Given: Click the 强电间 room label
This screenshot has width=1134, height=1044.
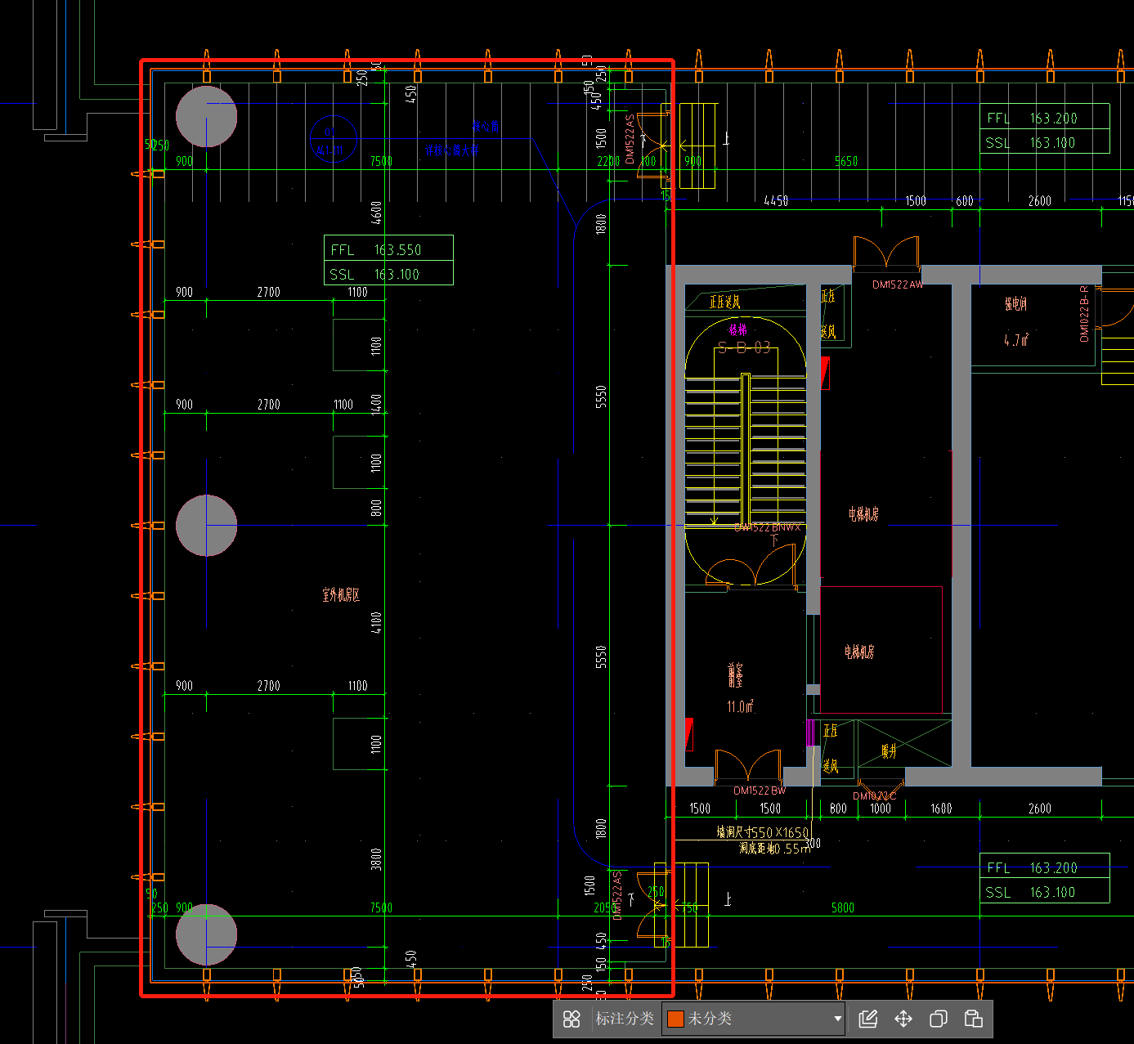Looking at the screenshot, I should [x=1016, y=304].
